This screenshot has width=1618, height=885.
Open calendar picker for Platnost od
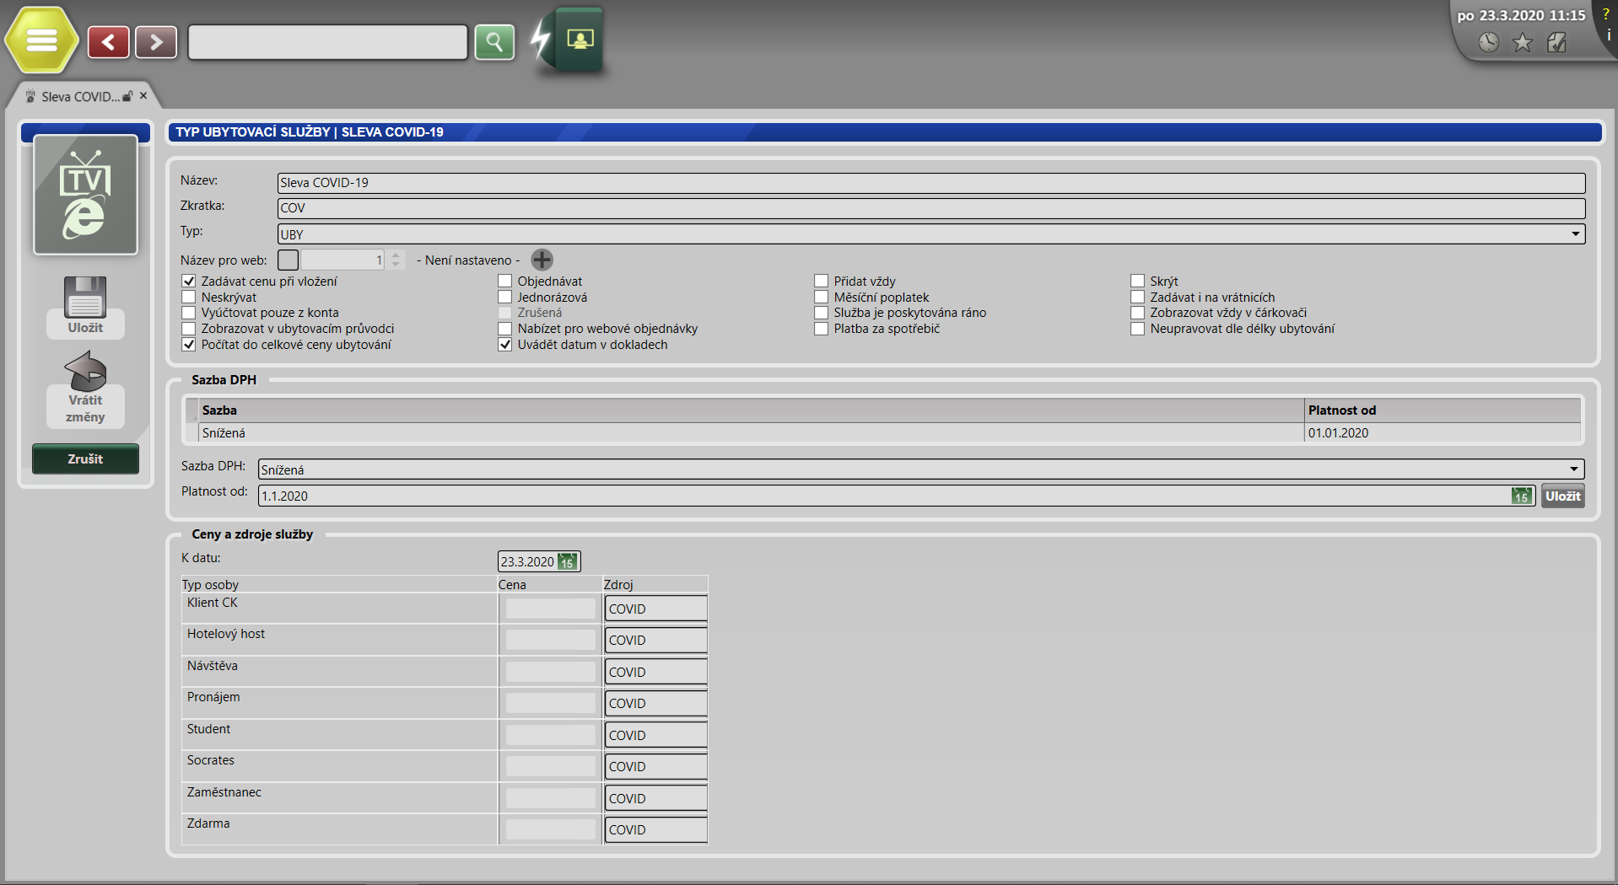(1521, 496)
